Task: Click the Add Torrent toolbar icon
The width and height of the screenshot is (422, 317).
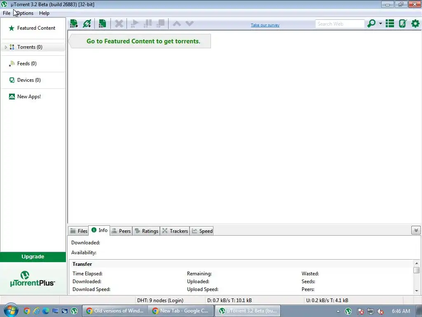Action: point(74,24)
